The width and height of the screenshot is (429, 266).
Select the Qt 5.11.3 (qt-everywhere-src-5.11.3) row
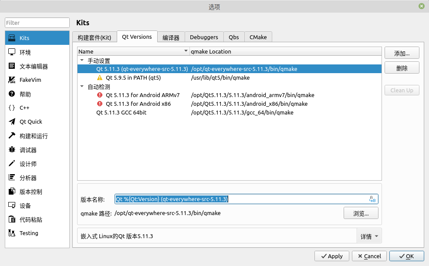pyautogui.click(x=229, y=69)
